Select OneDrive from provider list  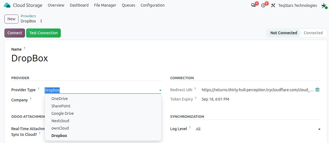103,99
